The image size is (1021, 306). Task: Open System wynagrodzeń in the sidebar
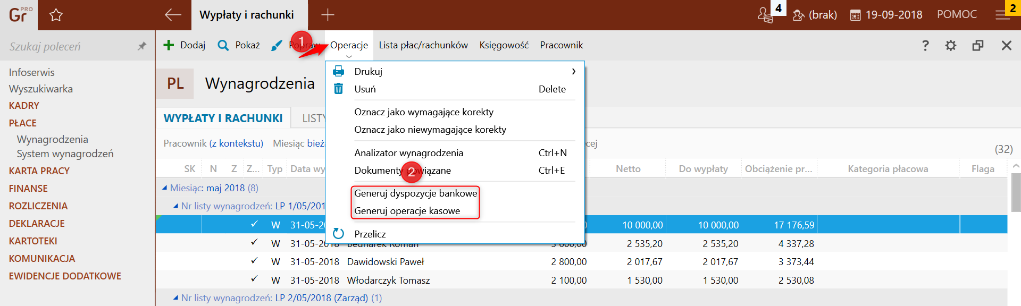[65, 154]
